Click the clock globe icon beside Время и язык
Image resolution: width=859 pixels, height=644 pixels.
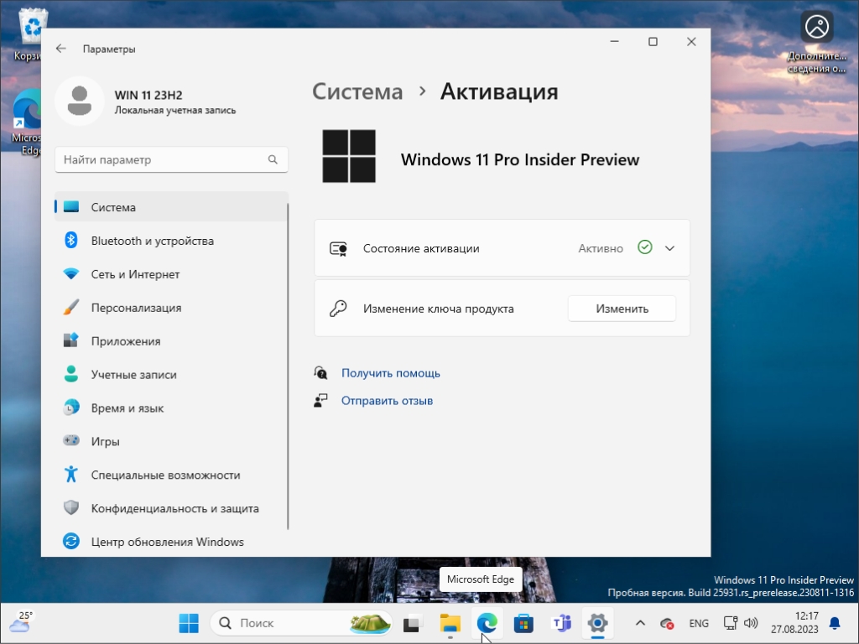tap(71, 408)
